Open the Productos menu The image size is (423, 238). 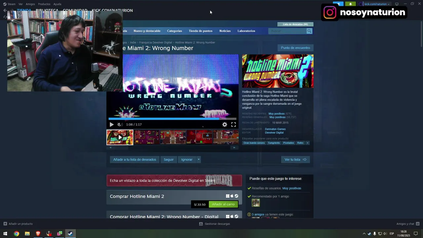pyautogui.click(x=44, y=4)
